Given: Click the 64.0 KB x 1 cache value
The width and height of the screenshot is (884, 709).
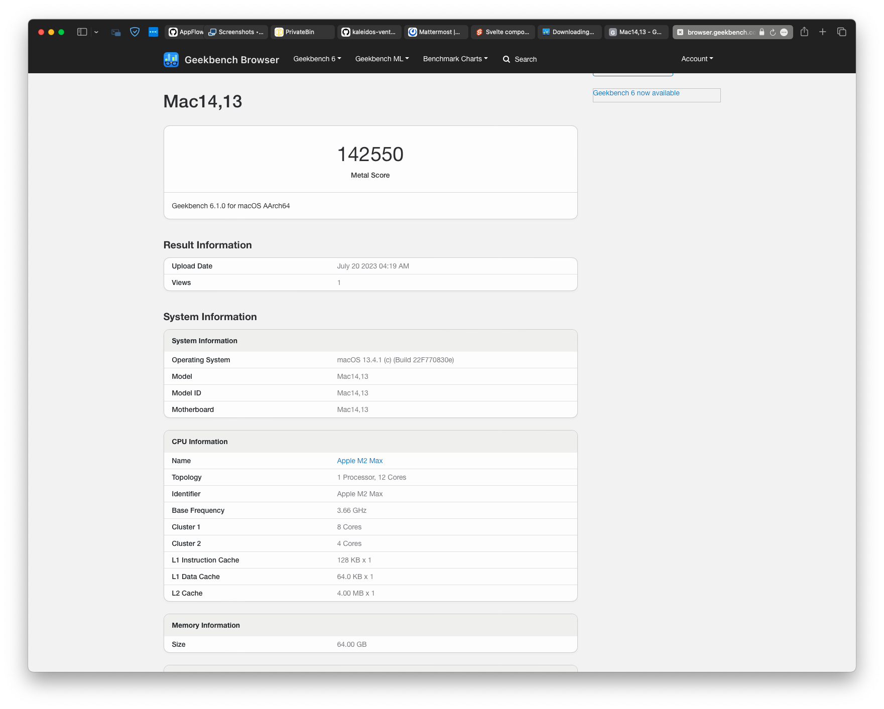Looking at the screenshot, I should coord(355,577).
